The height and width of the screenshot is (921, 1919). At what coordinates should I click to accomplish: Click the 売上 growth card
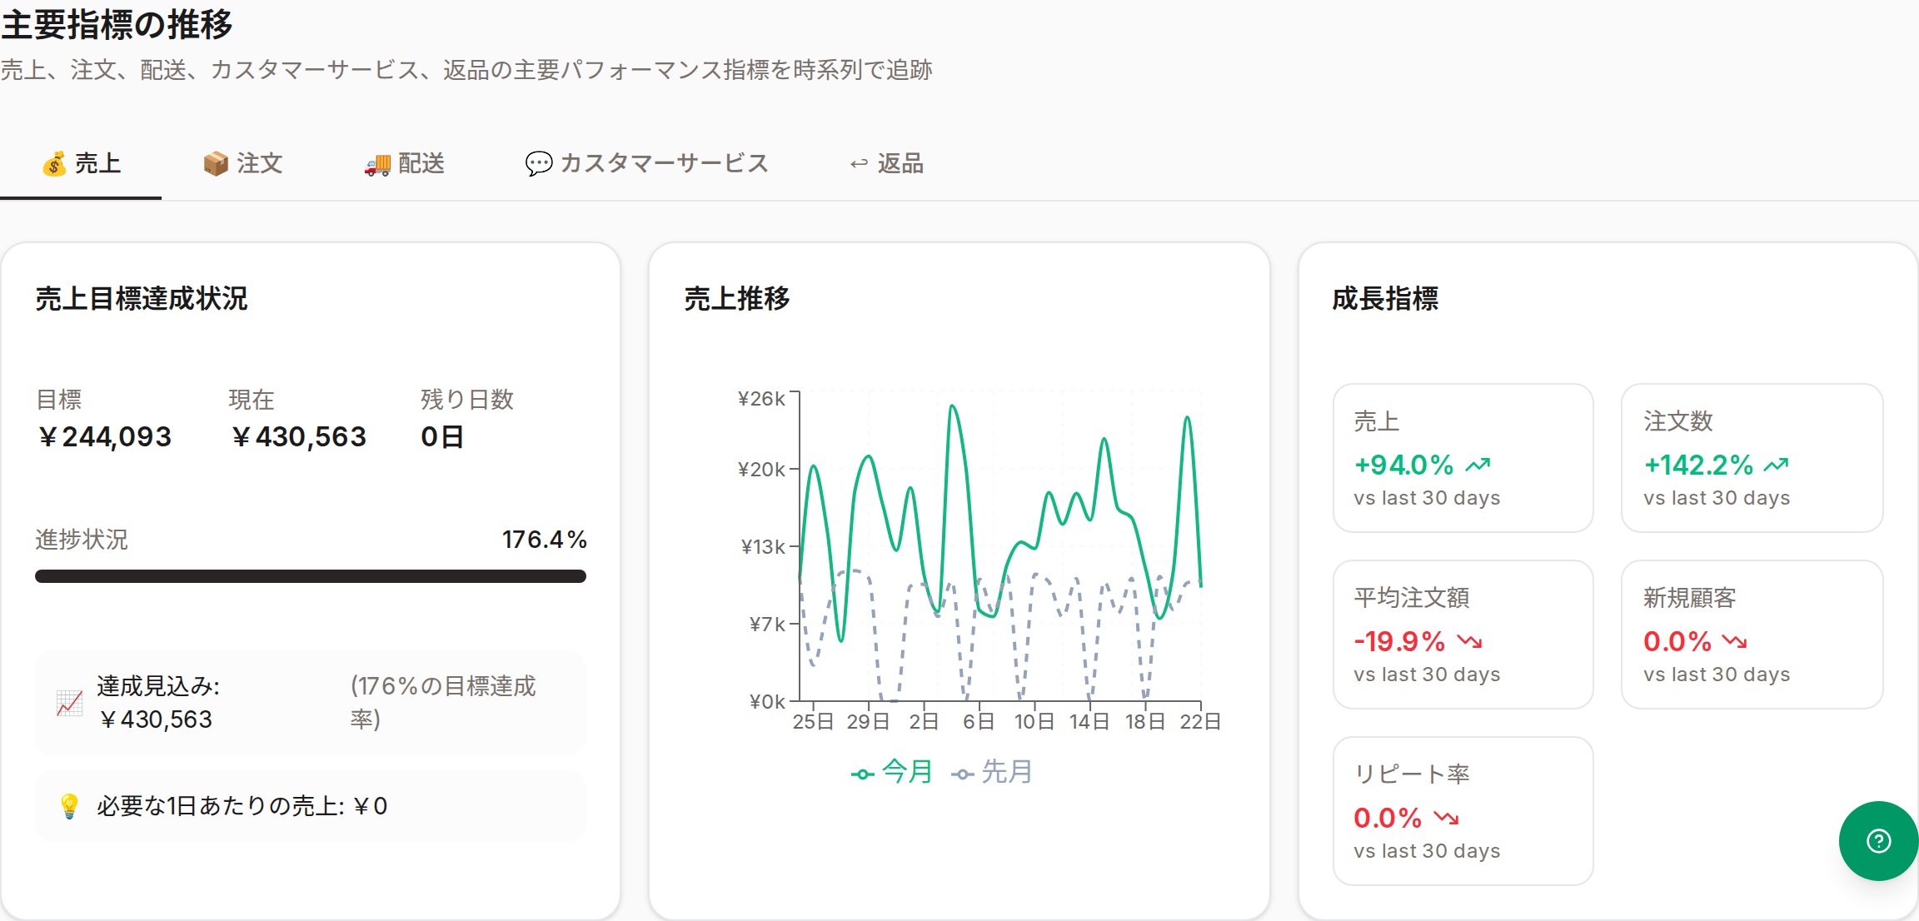point(1463,458)
